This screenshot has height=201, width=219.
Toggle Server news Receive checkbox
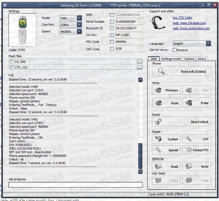point(174,50)
